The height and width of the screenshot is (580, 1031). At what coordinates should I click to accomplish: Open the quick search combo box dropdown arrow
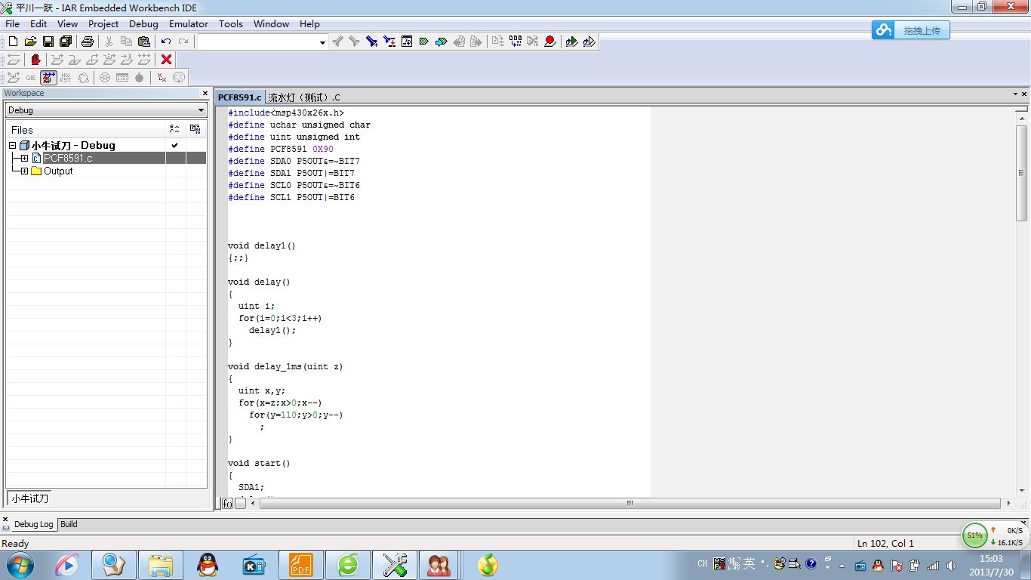[x=322, y=42]
